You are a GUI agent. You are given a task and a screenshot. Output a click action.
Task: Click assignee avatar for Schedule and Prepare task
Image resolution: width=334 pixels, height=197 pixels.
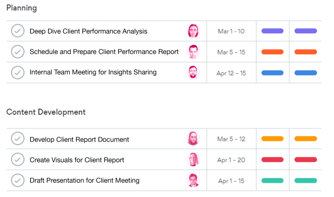point(193,52)
